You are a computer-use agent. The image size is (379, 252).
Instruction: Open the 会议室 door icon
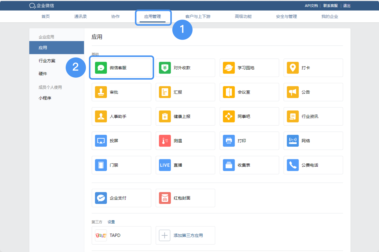point(229,92)
